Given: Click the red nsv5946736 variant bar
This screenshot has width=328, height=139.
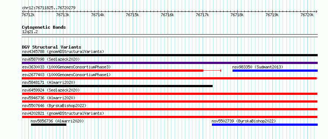Looking at the screenshot, I should click(x=170, y=101).
